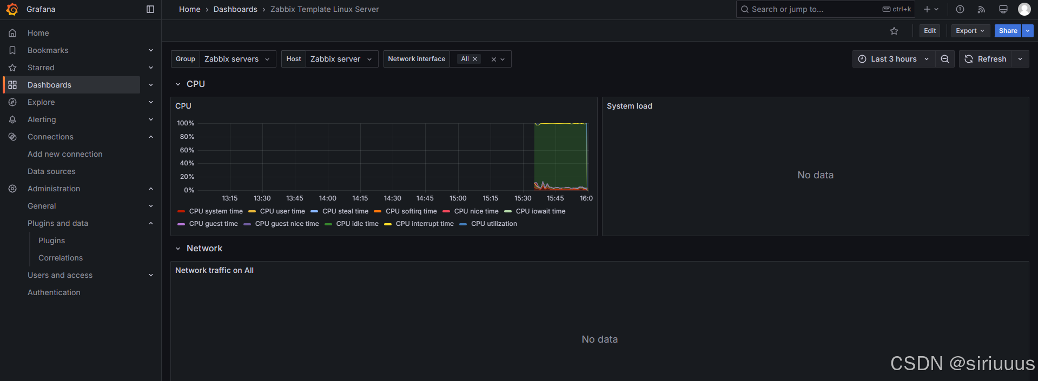Click the blue Share button
The width and height of the screenshot is (1038, 381).
click(x=1008, y=31)
